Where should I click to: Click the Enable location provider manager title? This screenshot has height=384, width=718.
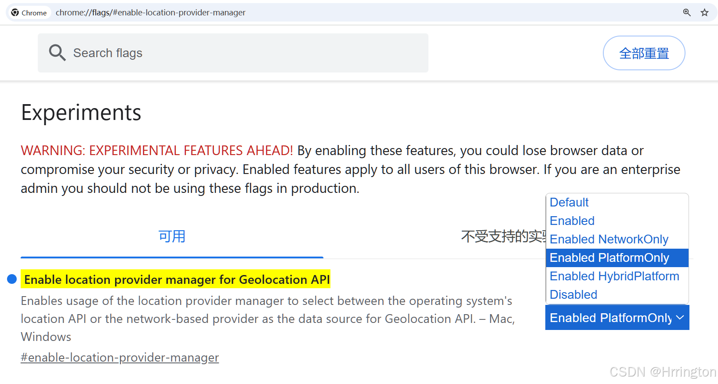pyautogui.click(x=176, y=279)
